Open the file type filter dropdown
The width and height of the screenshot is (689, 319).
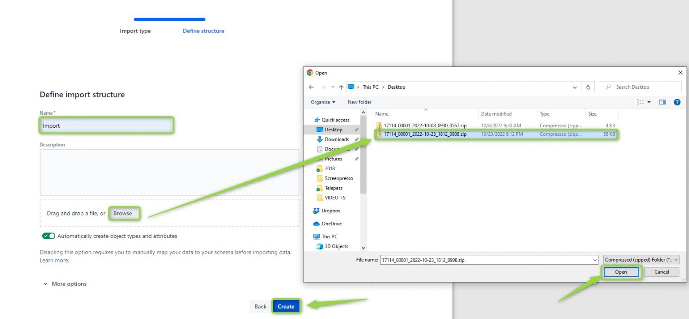(641, 260)
